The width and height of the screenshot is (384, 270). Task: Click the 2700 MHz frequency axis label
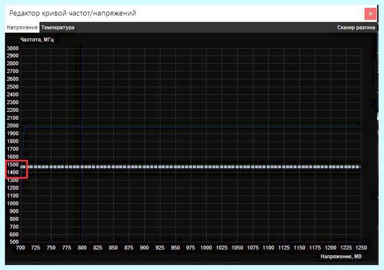pos(13,71)
